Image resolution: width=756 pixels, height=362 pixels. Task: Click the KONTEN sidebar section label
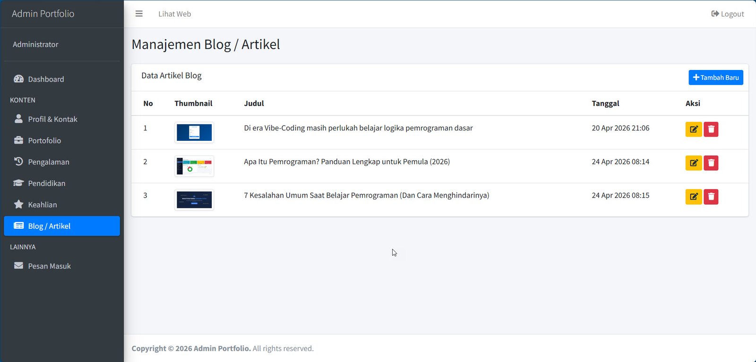(23, 100)
